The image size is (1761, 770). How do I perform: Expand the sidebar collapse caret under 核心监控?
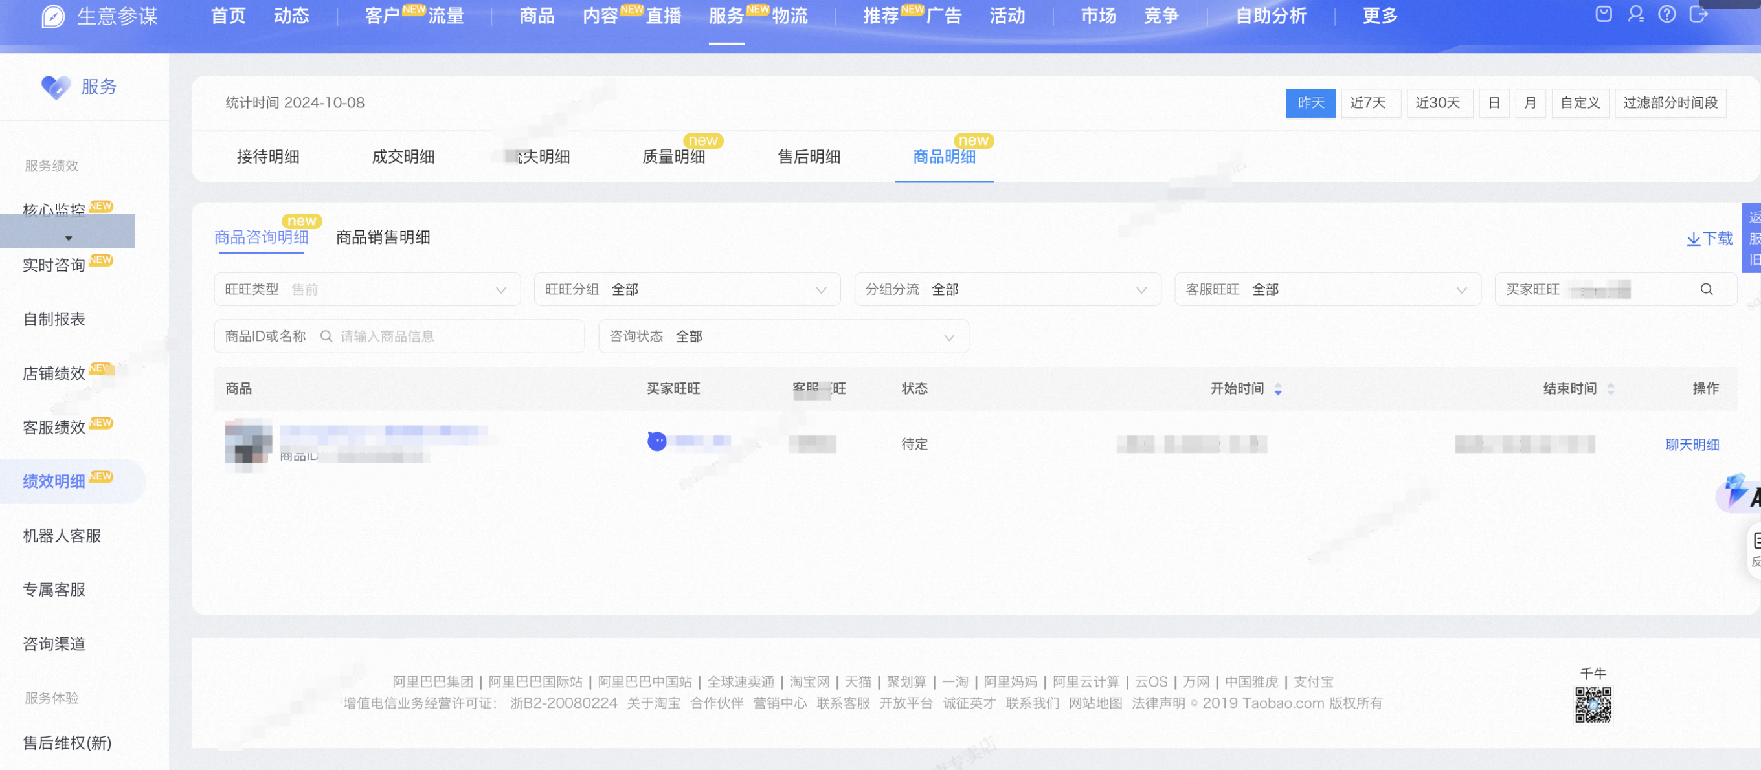(x=69, y=239)
